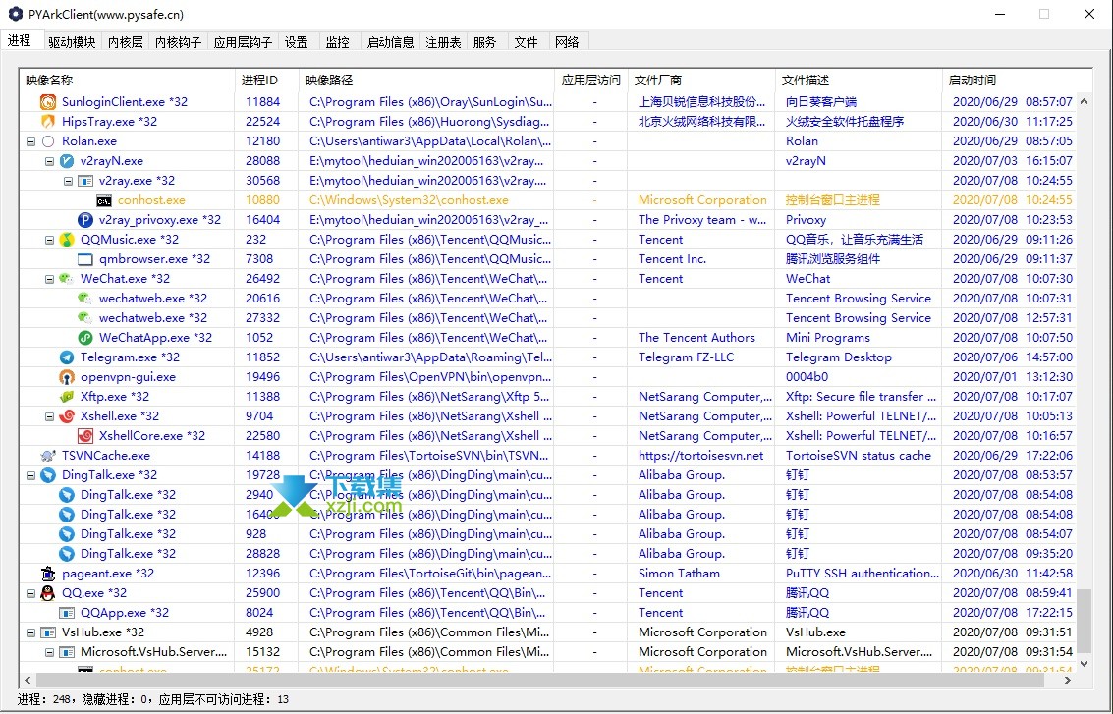This screenshot has width=1113, height=714.
Task: Collapse the WeChat.exe subtree
Action: tap(49, 279)
